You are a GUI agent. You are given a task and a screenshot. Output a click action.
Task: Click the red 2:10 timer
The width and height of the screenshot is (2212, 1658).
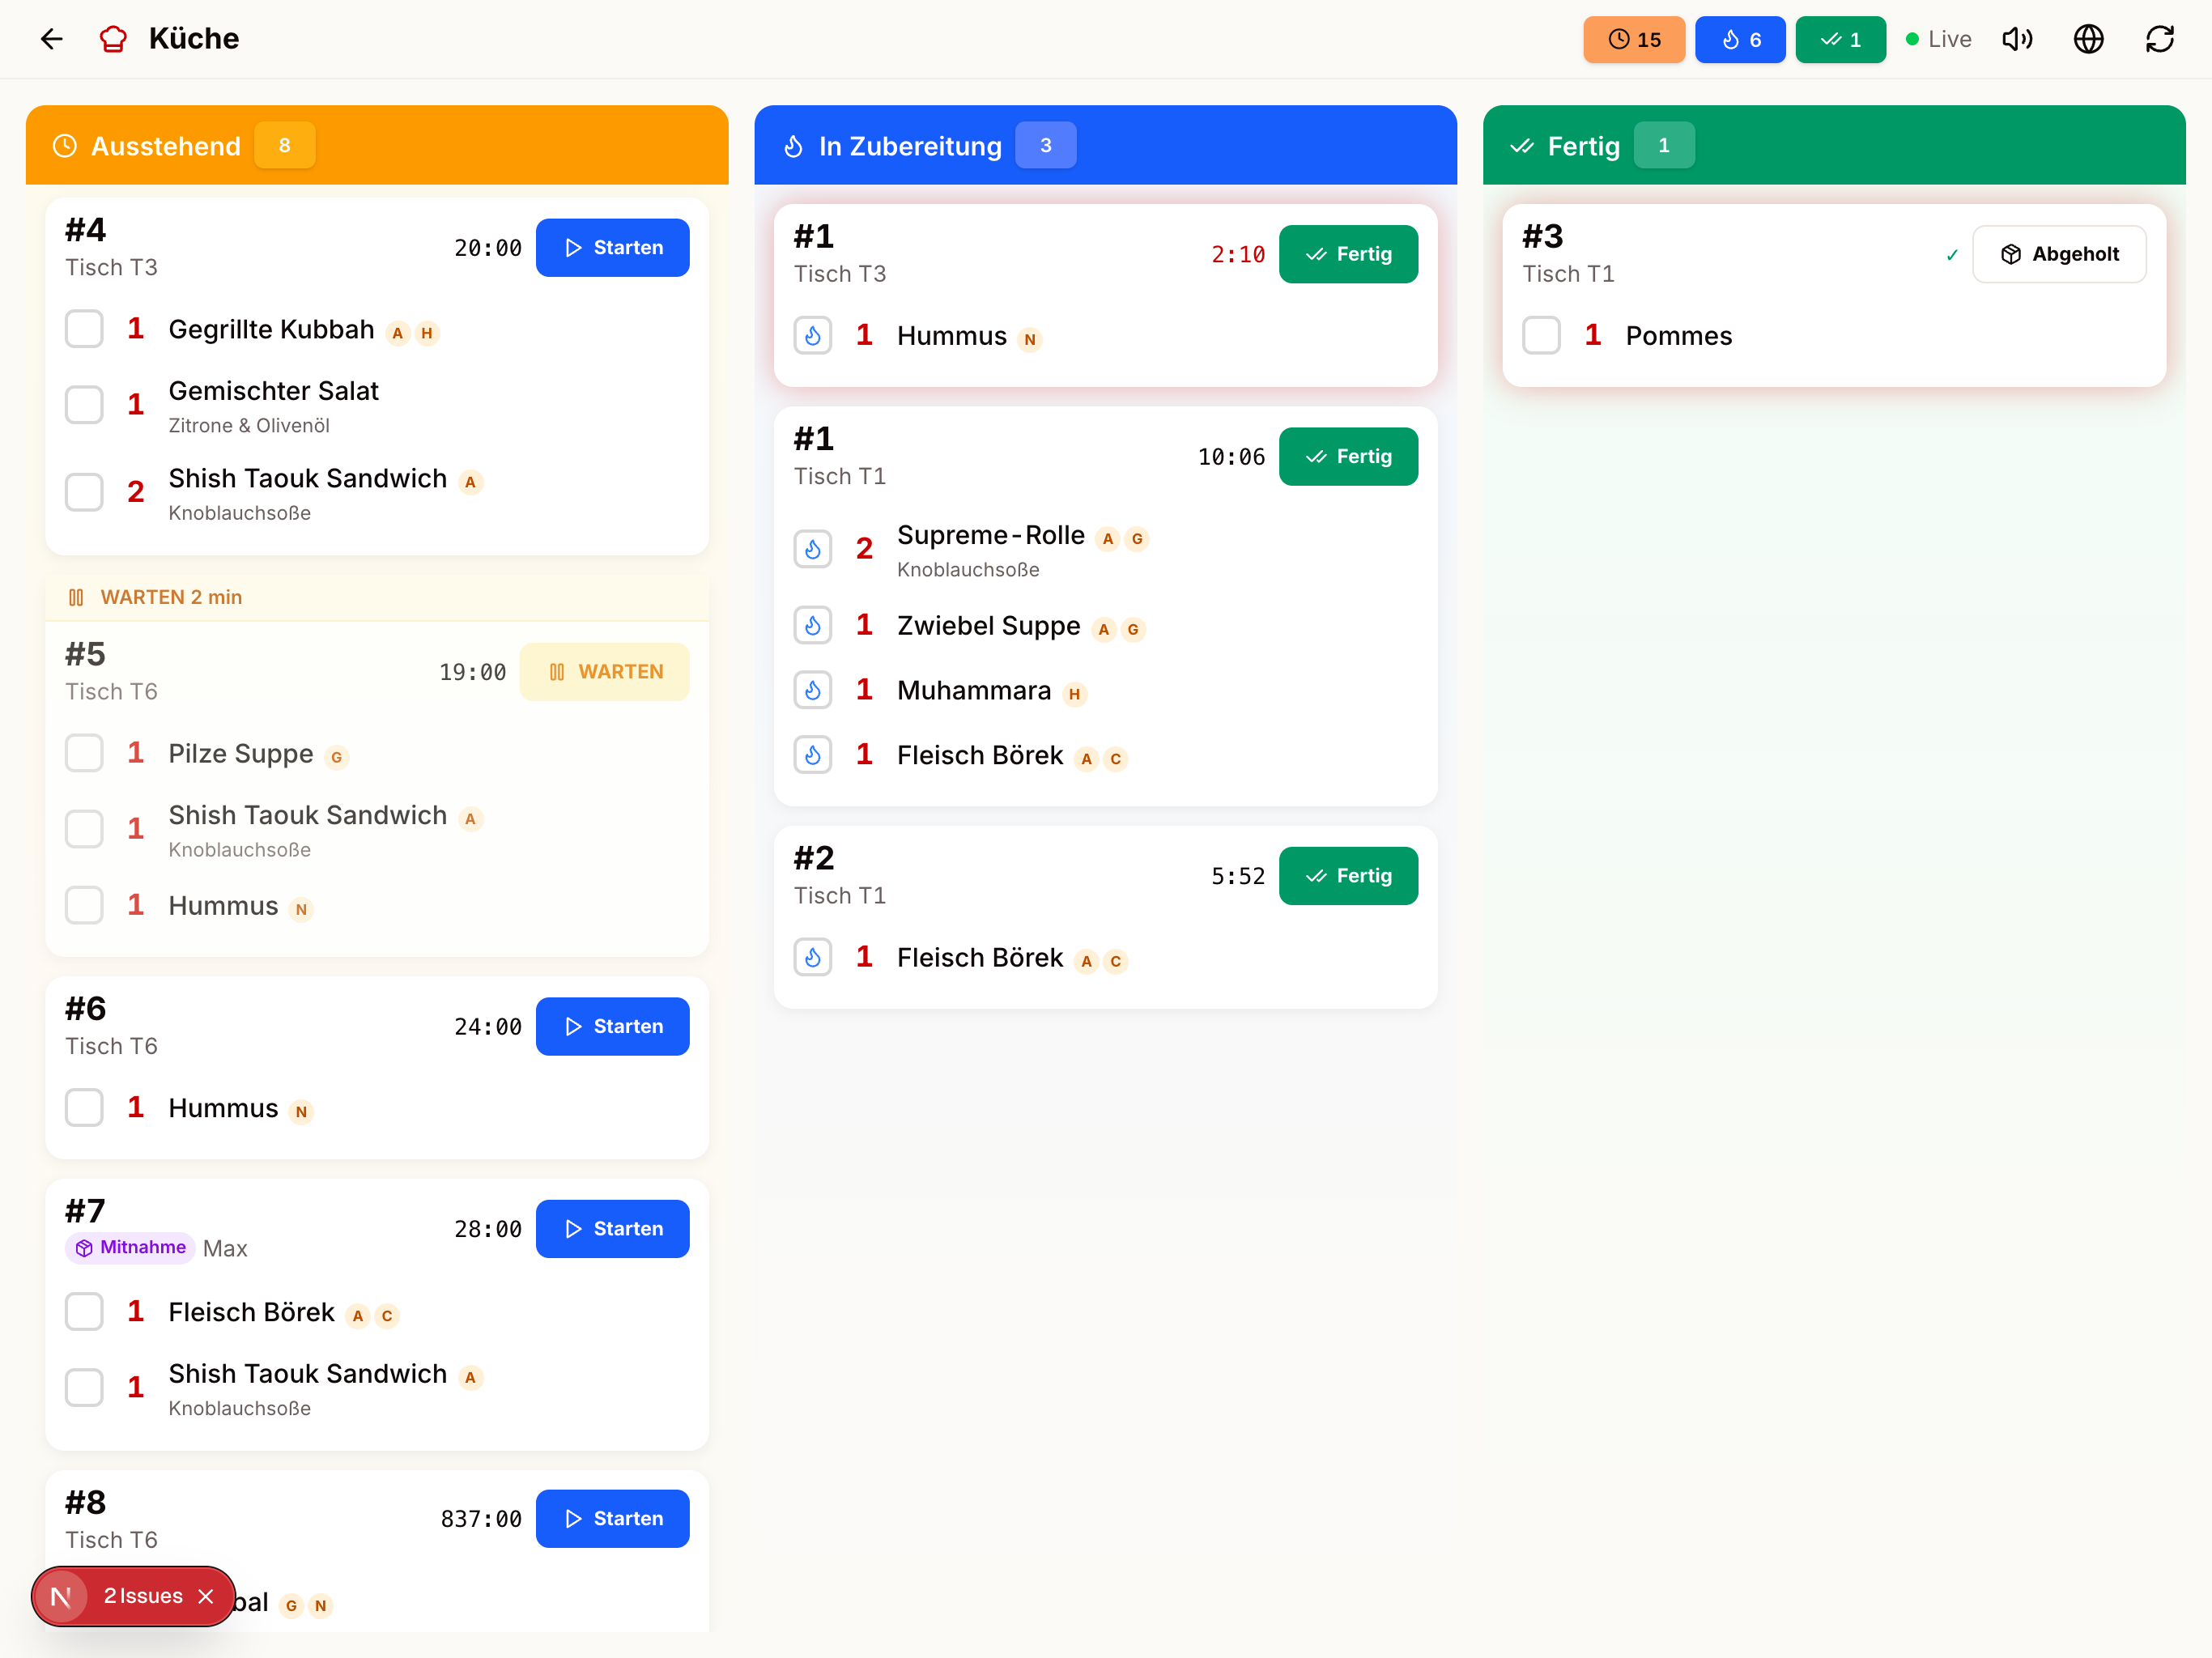click(x=1238, y=254)
